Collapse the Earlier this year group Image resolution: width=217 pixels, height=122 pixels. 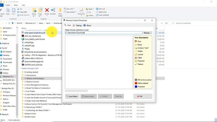(20, 68)
